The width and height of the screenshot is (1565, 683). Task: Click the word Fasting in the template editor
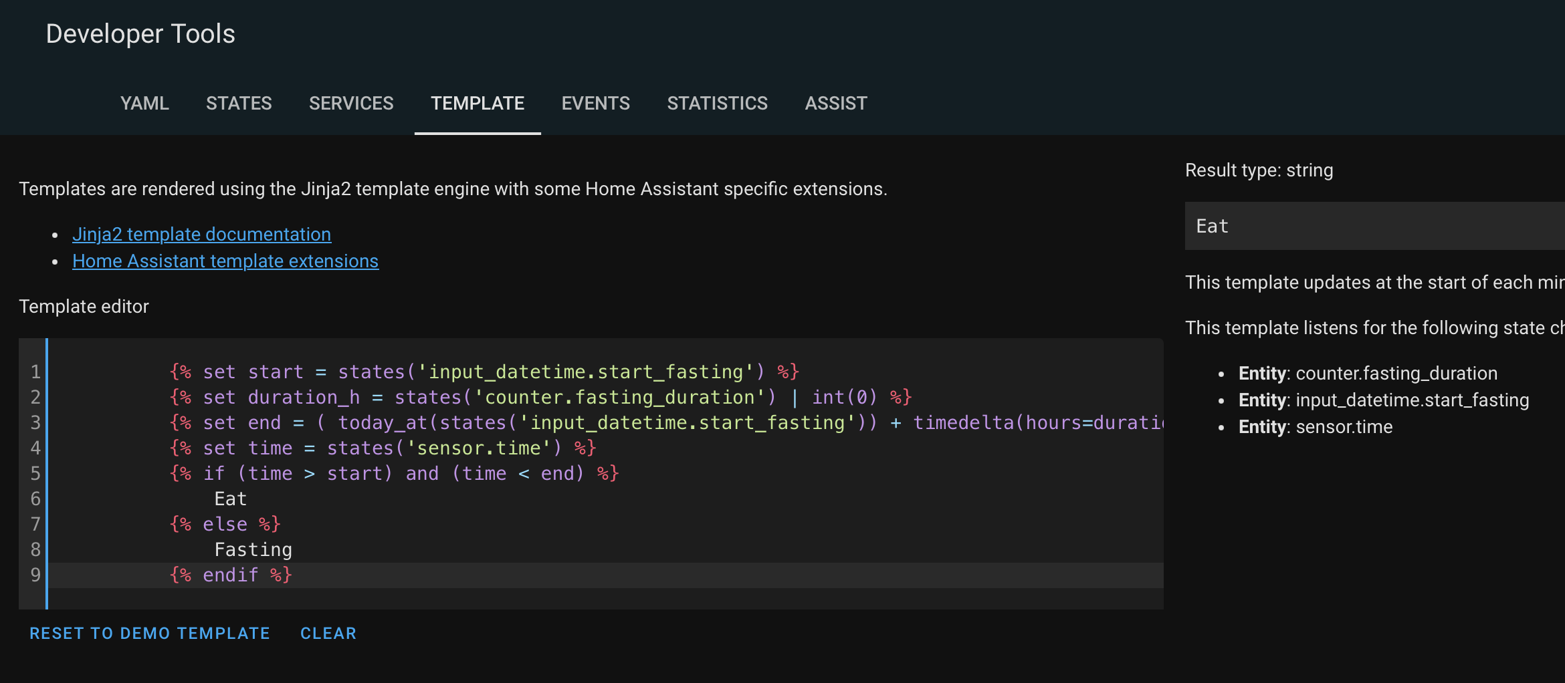click(253, 550)
